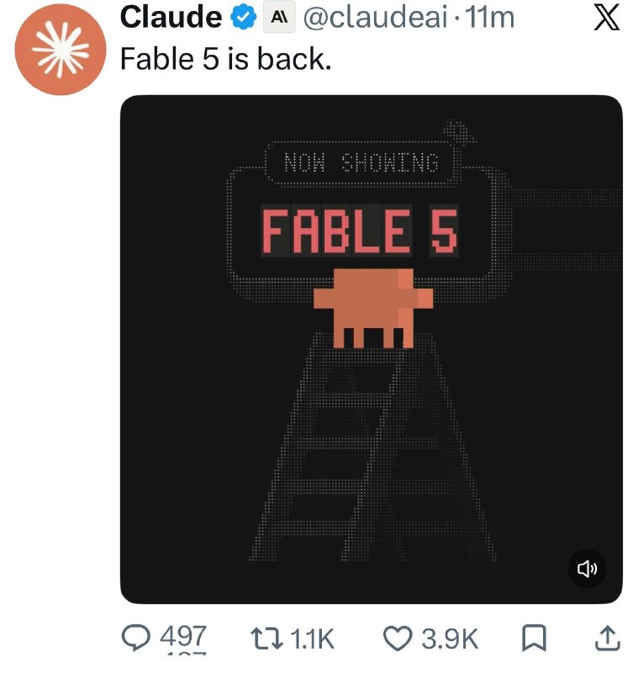Click the X logo icon
Screen dimensions: 638x673
tap(607, 18)
